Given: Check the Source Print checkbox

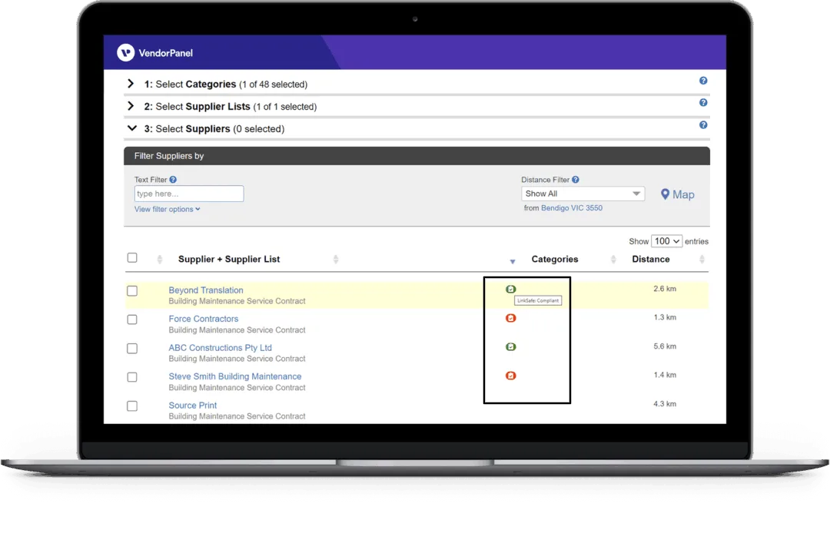Looking at the screenshot, I should pyautogui.click(x=132, y=406).
